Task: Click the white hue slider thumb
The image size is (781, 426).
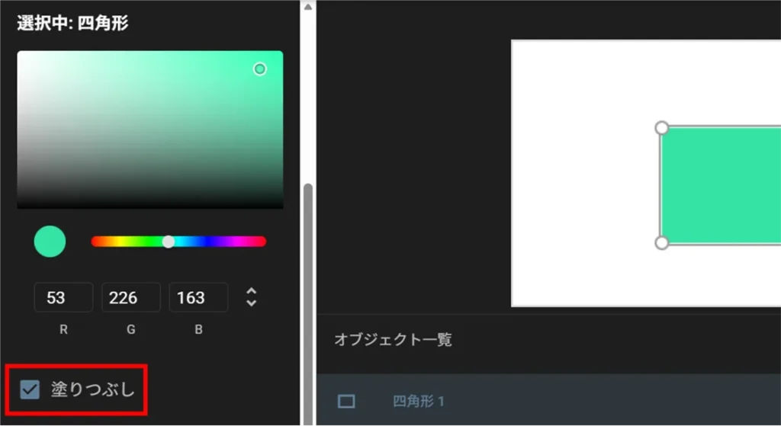Action: [x=169, y=242]
